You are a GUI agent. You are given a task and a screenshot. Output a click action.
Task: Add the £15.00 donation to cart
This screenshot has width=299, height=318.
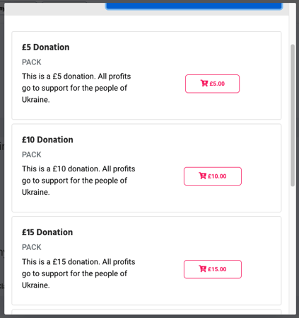[x=213, y=269]
